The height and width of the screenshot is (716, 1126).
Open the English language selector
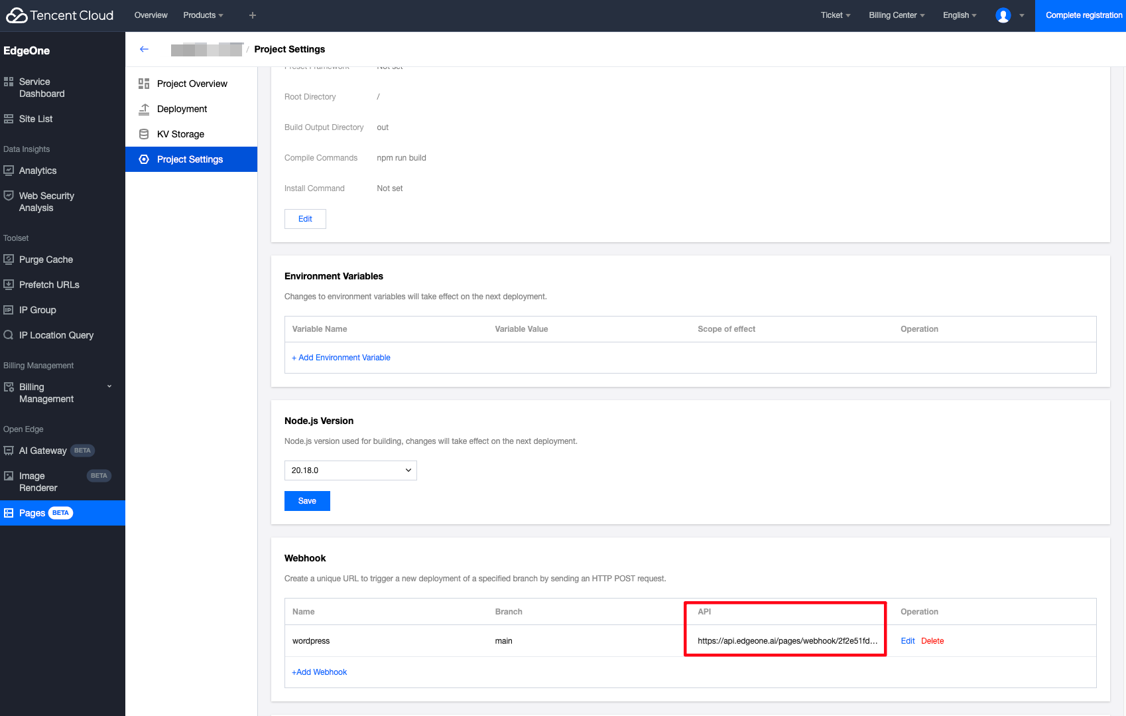tap(959, 15)
